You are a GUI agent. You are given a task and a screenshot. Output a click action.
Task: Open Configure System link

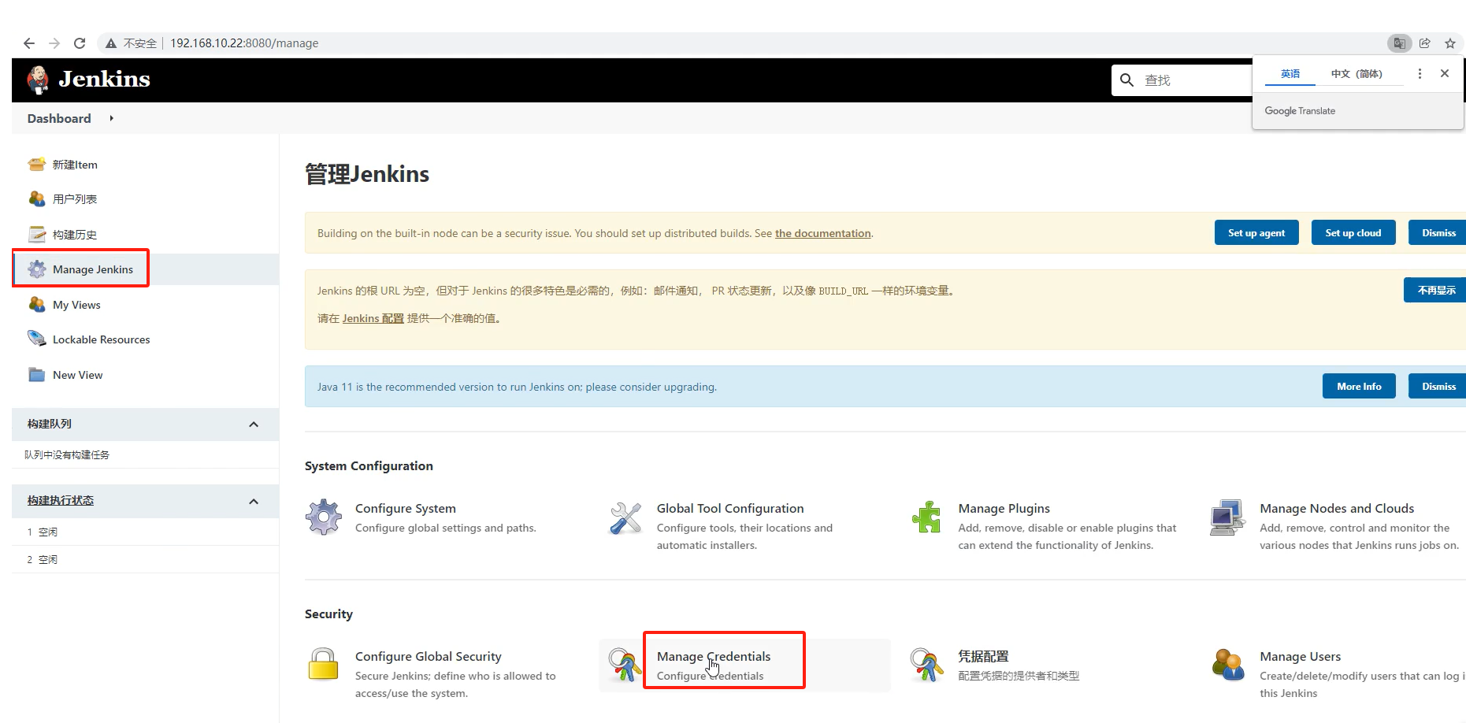[x=406, y=509]
